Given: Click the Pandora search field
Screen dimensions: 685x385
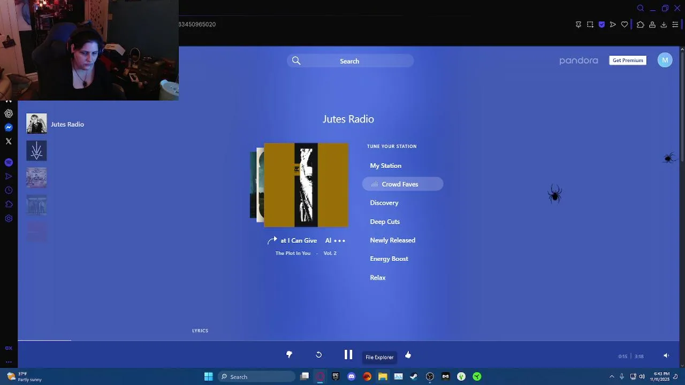Looking at the screenshot, I should click(x=350, y=61).
